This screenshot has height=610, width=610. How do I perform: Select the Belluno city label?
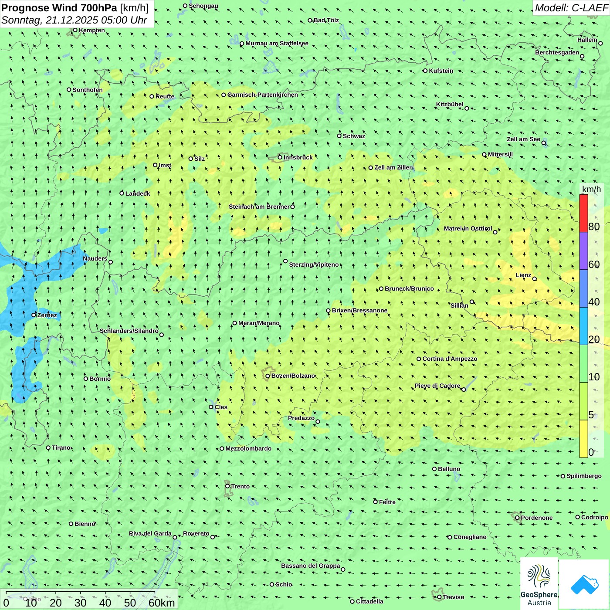[x=449, y=469]
